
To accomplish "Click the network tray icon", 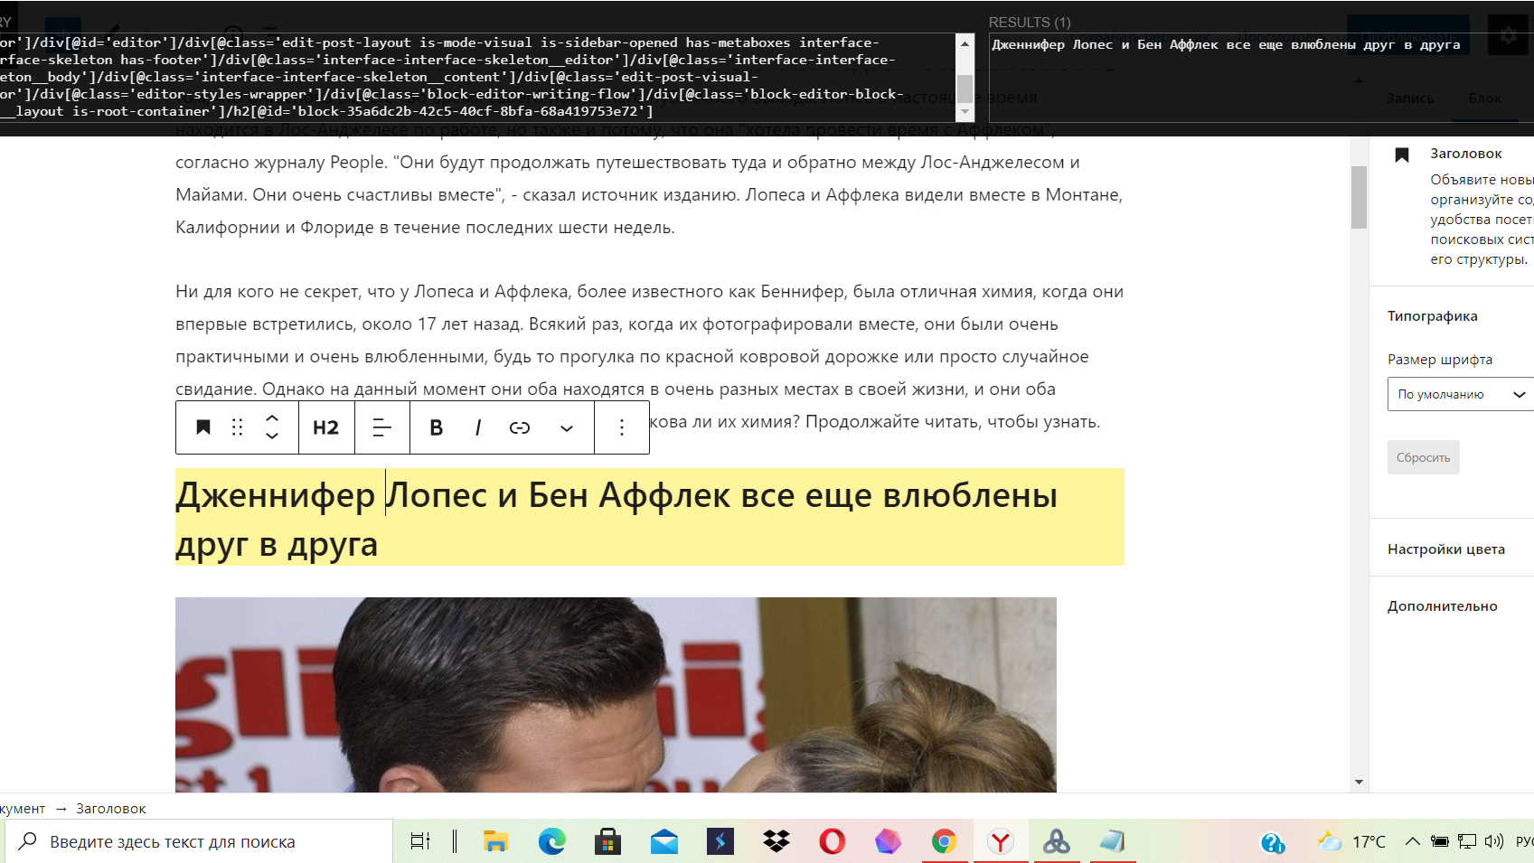I will (x=1467, y=841).
